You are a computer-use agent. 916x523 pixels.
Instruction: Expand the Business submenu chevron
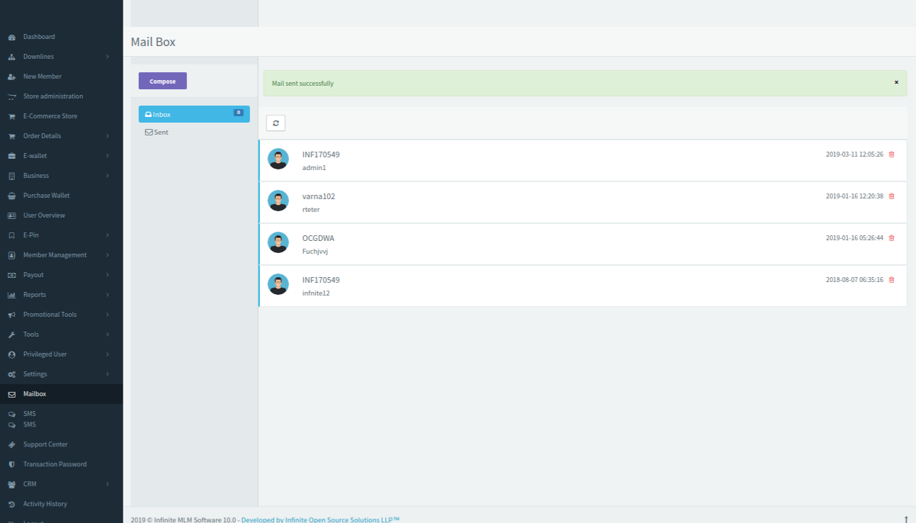[x=108, y=176]
